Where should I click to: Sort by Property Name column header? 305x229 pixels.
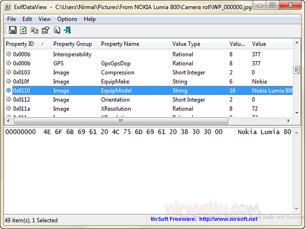(134, 44)
